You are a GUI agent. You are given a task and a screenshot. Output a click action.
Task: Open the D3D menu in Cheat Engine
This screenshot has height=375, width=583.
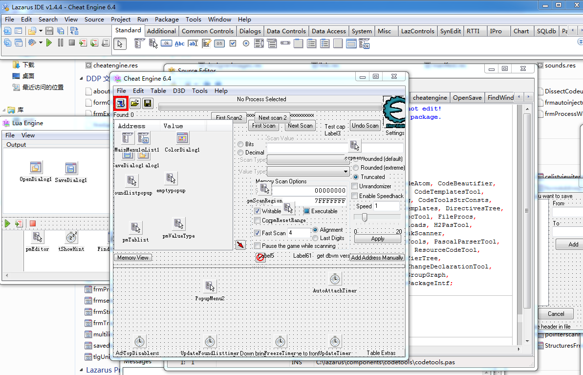coord(179,91)
